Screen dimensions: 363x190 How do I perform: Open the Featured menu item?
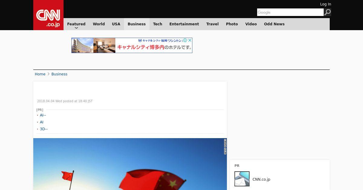coord(76,24)
